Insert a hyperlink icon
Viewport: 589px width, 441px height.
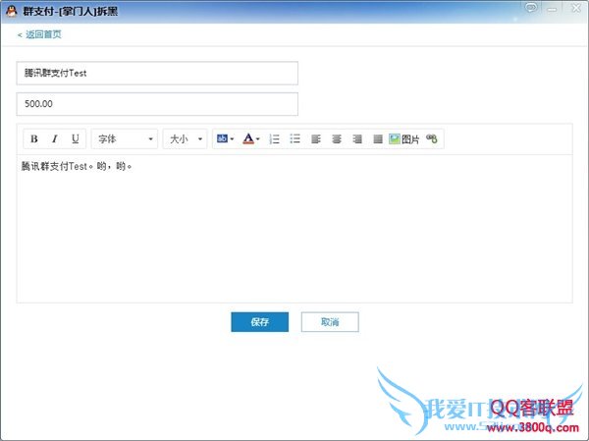432,138
